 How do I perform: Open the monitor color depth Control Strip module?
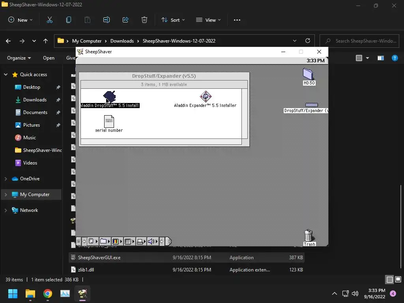pyautogui.click(x=117, y=241)
